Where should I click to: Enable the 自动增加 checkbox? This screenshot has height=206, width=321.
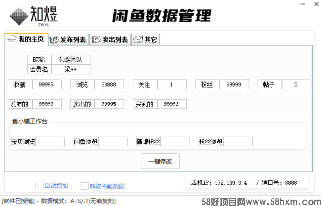coord(39,186)
